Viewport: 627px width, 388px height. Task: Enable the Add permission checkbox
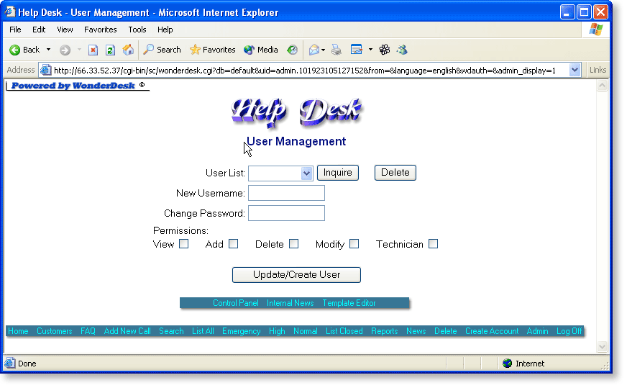pyautogui.click(x=234, y=244)
